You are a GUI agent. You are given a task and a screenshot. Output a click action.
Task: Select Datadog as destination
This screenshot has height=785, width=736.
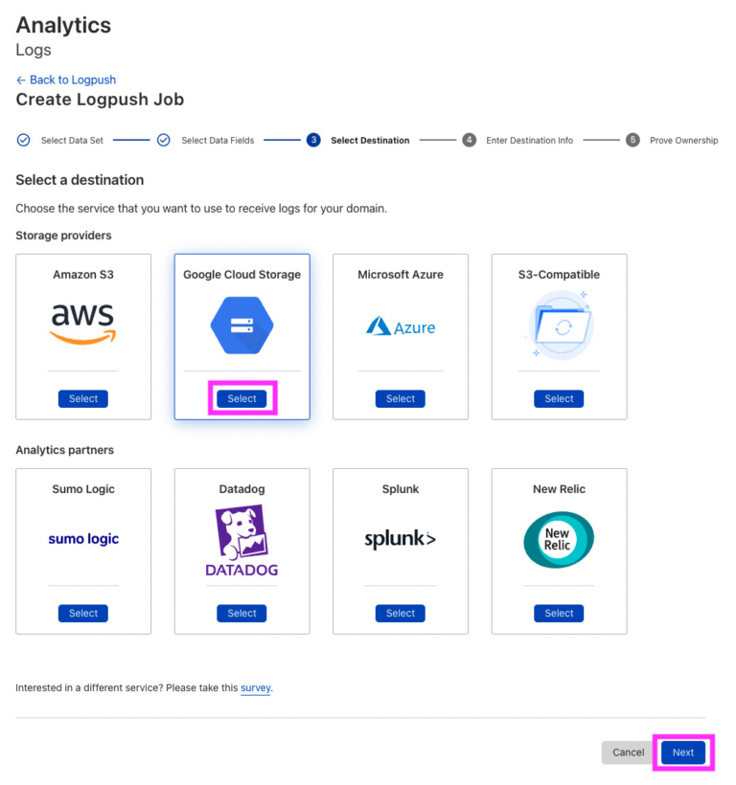tap(241, 613)
